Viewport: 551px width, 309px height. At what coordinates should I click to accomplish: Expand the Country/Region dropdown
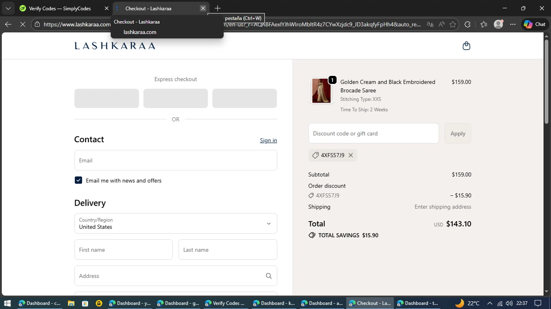point(176,224)
